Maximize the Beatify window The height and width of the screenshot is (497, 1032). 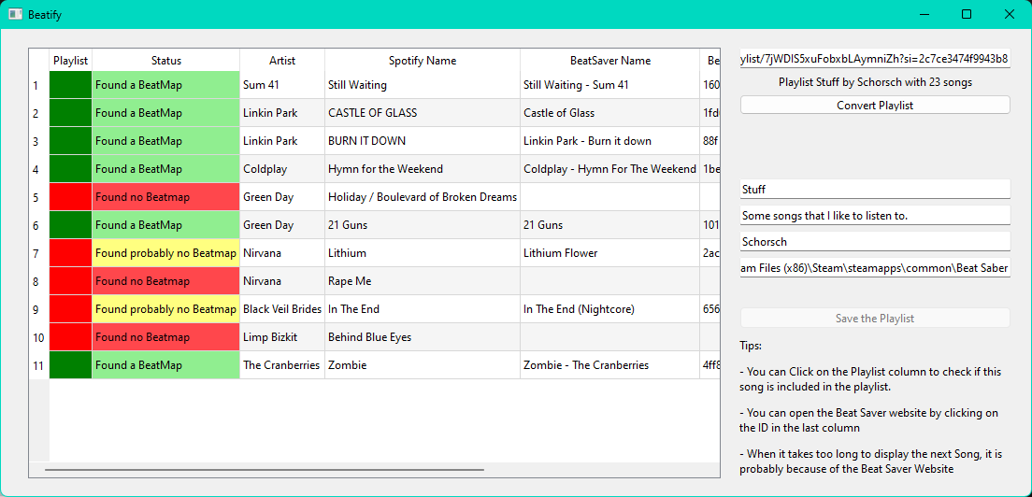pyautogui.click(x=967, y=14)
